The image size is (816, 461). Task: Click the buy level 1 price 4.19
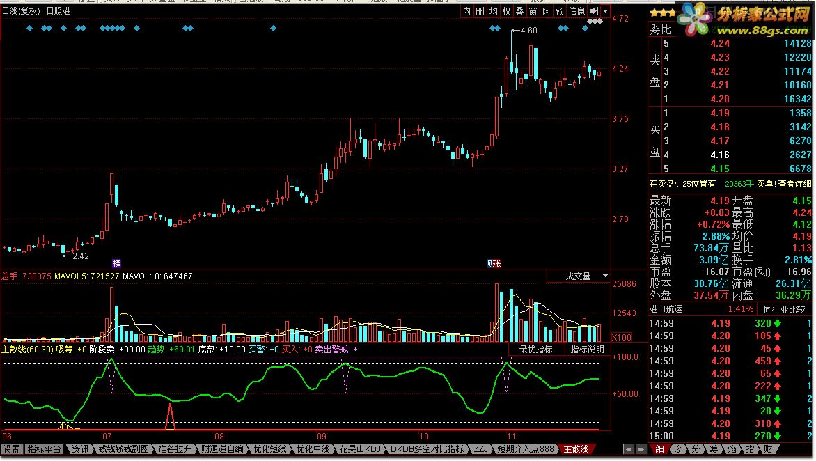(720, 113)
